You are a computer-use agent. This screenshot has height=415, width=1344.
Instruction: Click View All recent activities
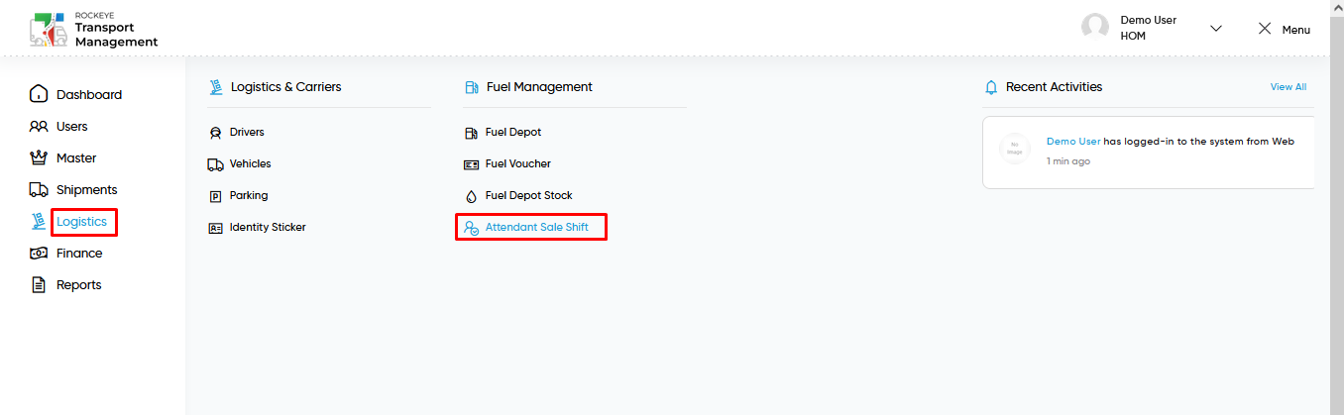pyautogui.click(x=1288, y=87)
